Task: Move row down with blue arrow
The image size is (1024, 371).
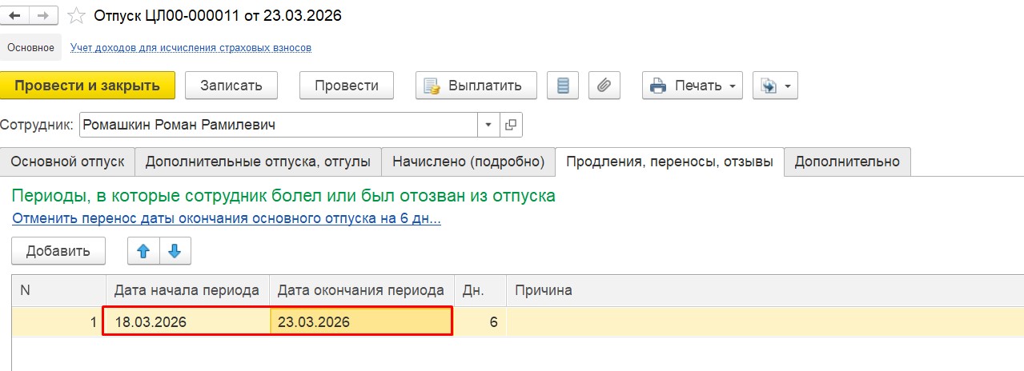Action: point(175,250)
